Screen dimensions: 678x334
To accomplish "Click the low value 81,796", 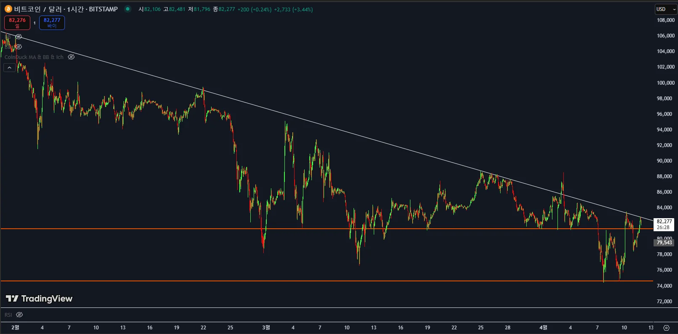I will coord(202,9).
